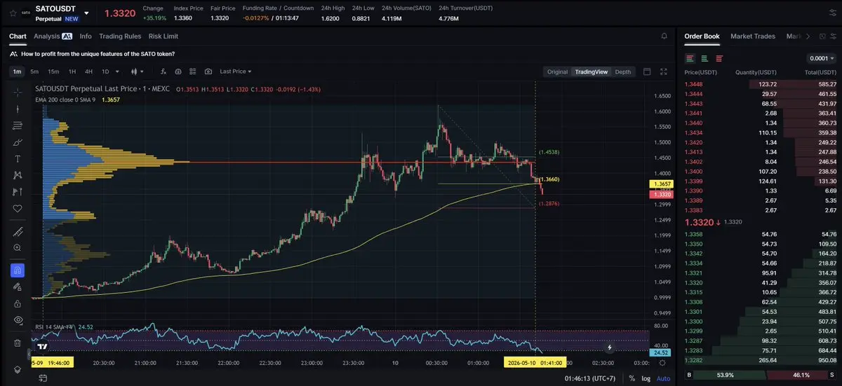Open the Trading Rules tab
The image size is (842, 386).
120,36
